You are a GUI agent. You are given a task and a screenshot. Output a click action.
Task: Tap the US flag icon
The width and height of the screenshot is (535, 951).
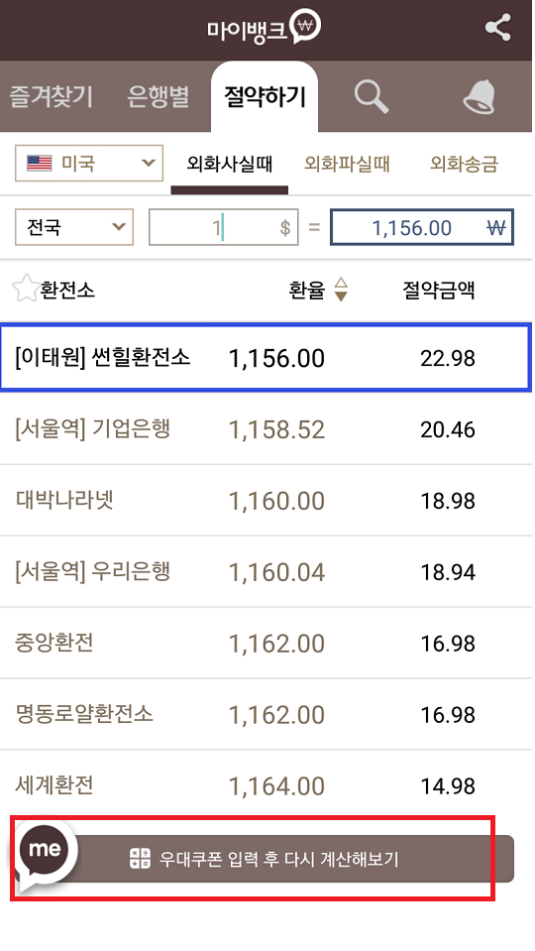point(40,164)
